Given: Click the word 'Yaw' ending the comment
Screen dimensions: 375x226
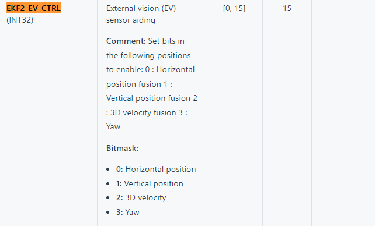Looking at the screenshot, I should click(113, 126).
